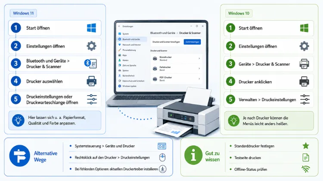Viewport: 323px width, 181px height.
Task: Click the printer icon beside 'Geräte > Drucker & Scanner'
Action: (x=304, y=64)
